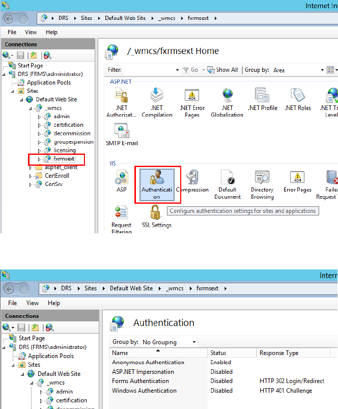This screenshot has width=338, height=409.
Task: Collapse the _wmcs node in top tree
Action: click(x=31, y=108)
